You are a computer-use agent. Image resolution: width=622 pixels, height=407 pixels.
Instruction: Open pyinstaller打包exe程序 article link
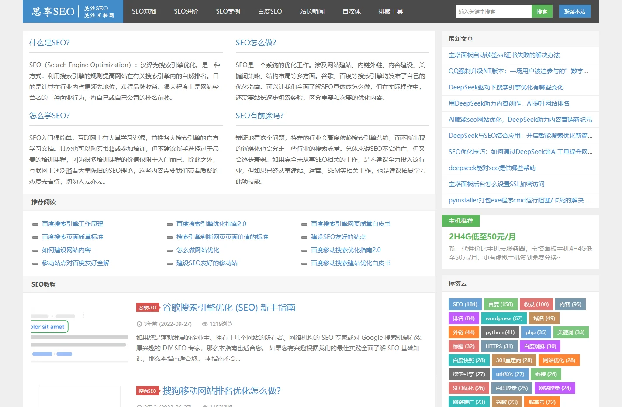pyautogui.click(x=518, y=200)
